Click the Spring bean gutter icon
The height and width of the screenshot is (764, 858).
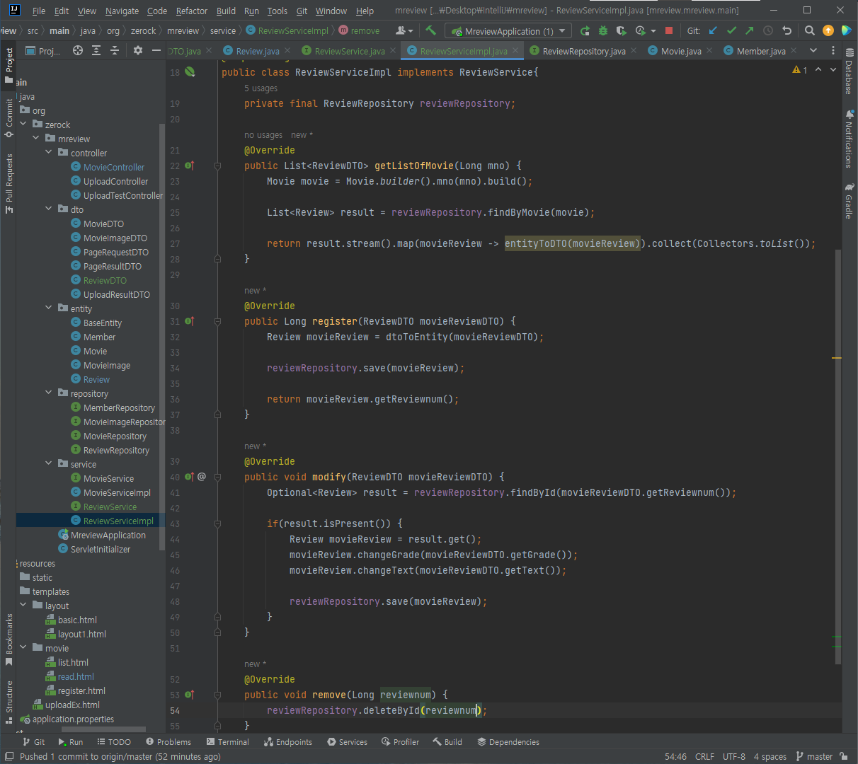point(190,72)
